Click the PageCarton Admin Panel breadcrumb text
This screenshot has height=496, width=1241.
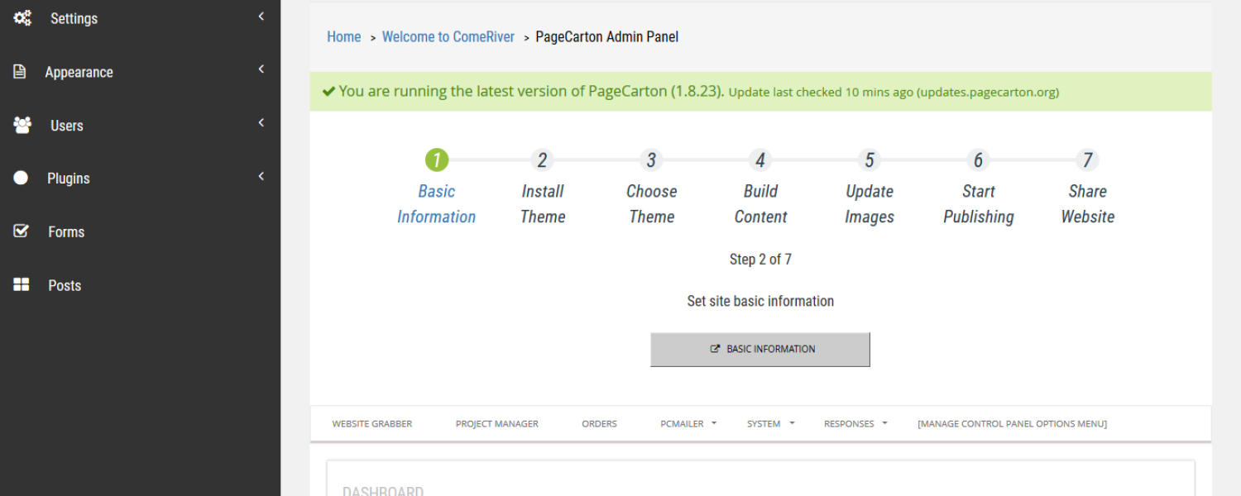click(x=607, y=36)
